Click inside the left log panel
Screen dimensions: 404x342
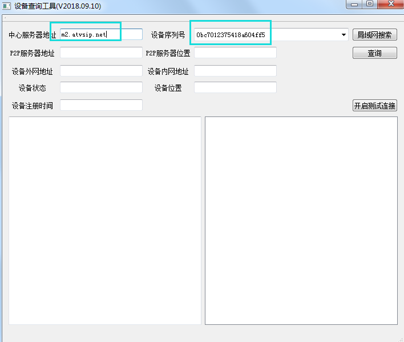(x=105, y=220)
